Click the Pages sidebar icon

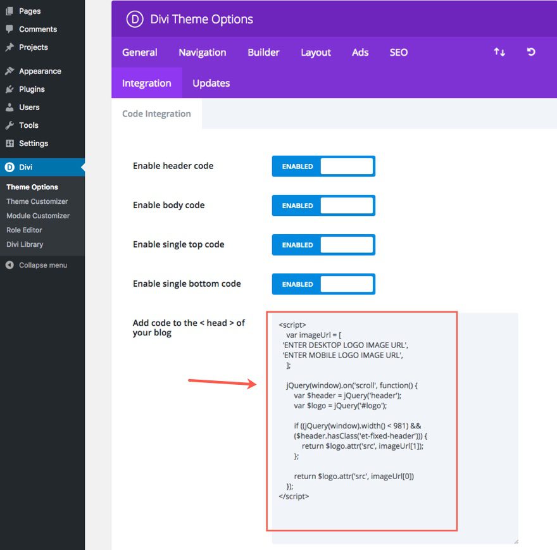[9, 11]
